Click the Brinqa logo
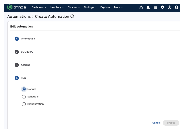This screenshot has height=138, width=184. [17, 7]
